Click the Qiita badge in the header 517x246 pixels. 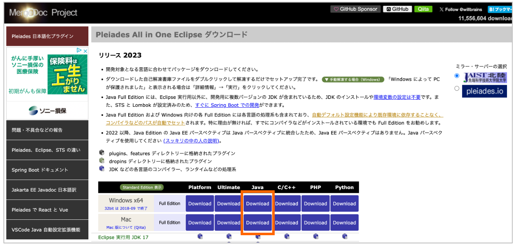point(423,9)
